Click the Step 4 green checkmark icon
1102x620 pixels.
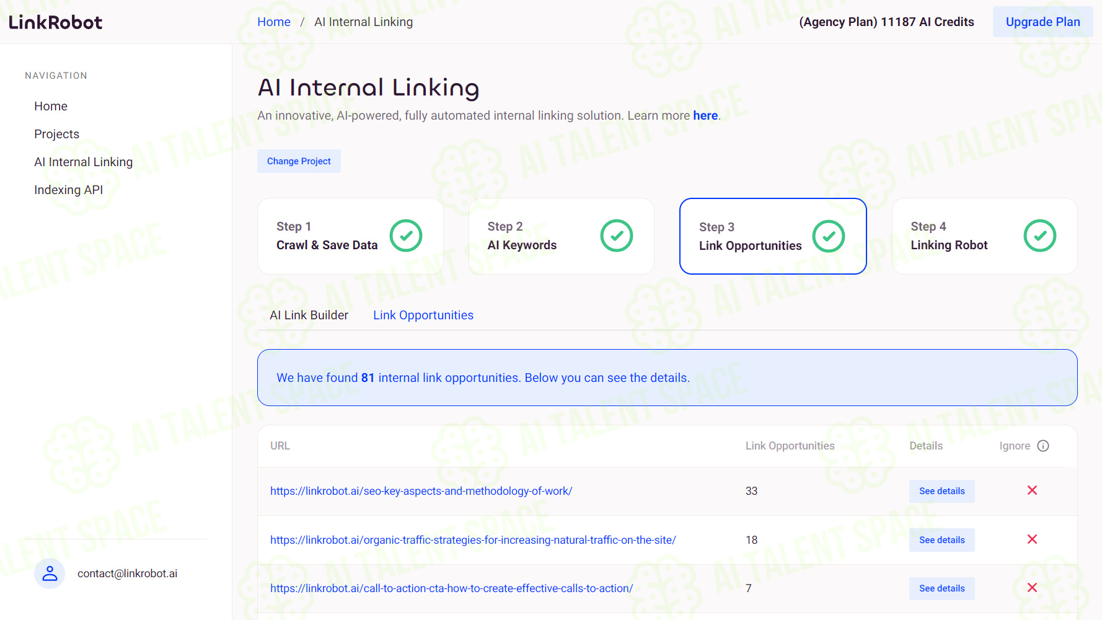tap(1040, 236)
